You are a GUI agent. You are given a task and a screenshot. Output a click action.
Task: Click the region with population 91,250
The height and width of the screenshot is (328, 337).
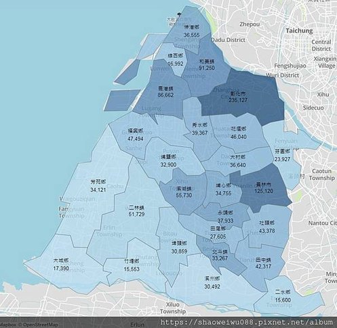click(207, 65)
